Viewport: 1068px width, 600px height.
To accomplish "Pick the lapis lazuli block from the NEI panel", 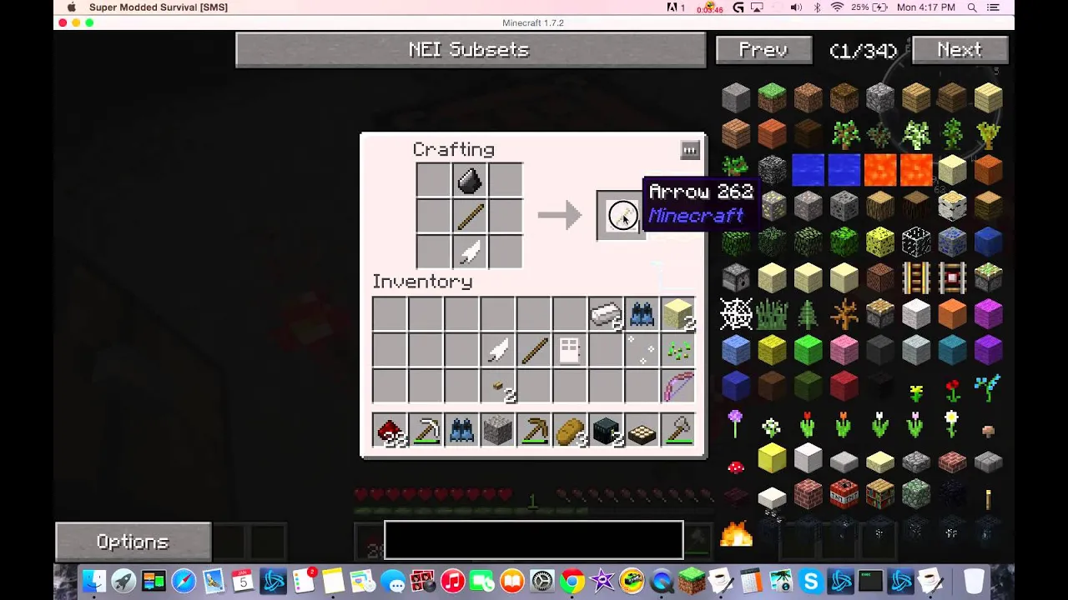I will click(988, 242).
